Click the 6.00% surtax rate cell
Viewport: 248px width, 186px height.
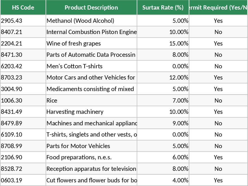click(163, 157)
